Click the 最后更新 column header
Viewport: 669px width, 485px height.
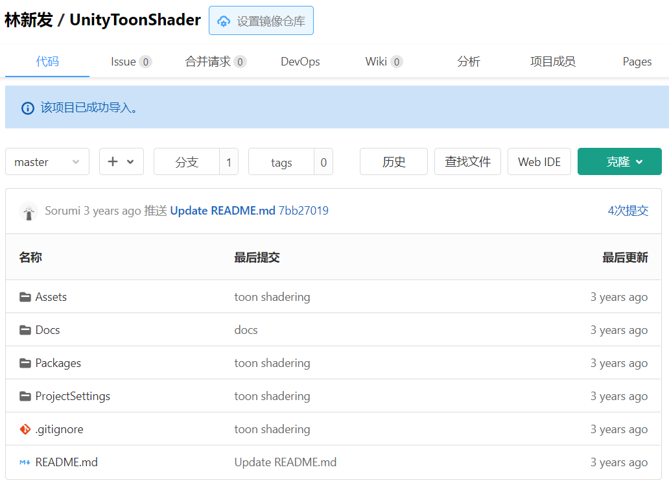coord(625,257)
